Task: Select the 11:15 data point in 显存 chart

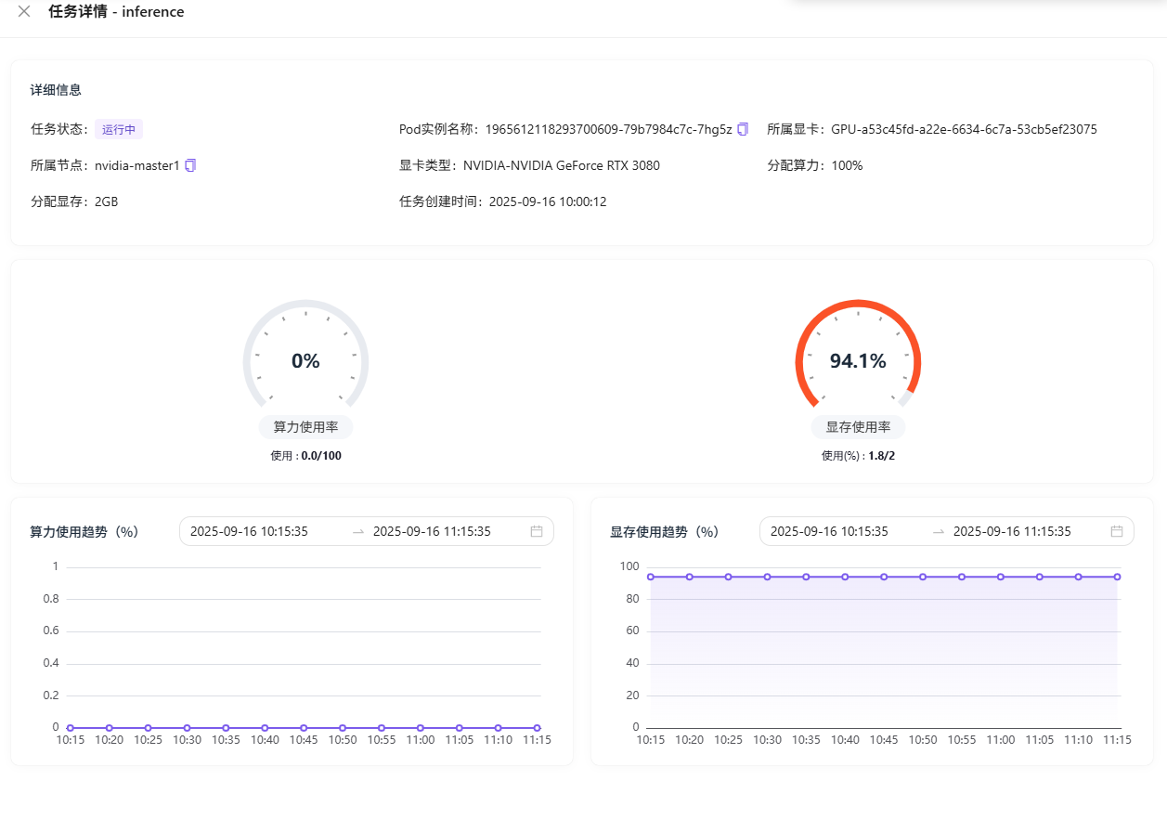Action: coord(1117,577)
